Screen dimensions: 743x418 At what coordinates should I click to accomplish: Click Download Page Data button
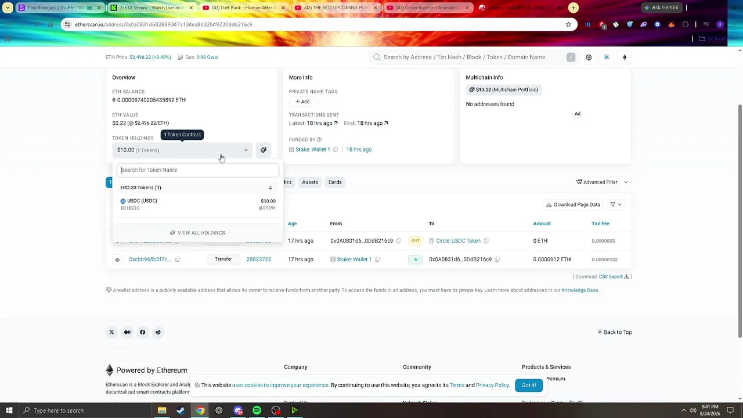[574, 204]
